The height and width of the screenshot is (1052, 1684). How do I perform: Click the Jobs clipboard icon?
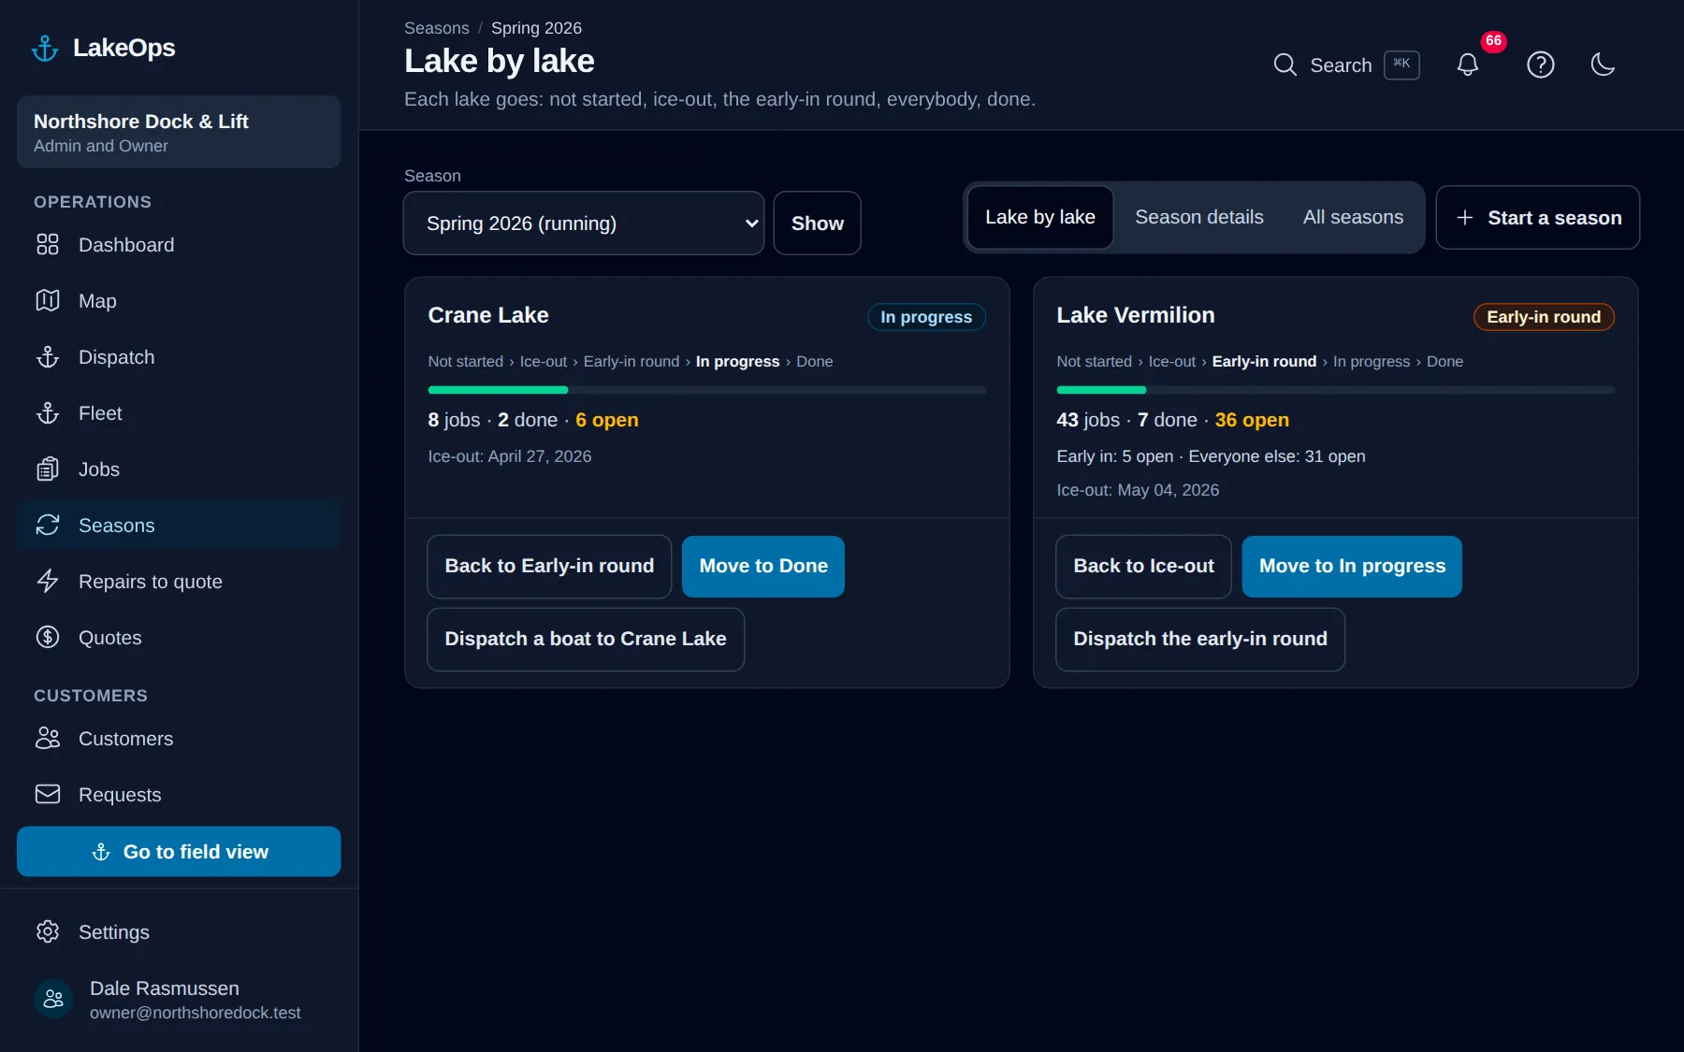coord(48,469)
